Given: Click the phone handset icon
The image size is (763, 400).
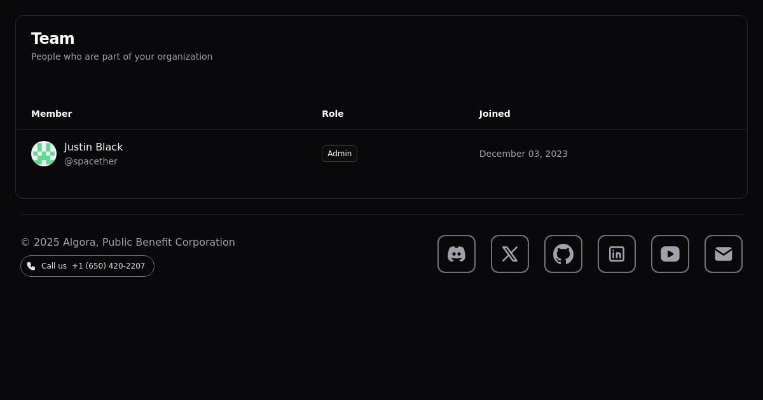Looking at the screenshot, I should pos(31,266).
